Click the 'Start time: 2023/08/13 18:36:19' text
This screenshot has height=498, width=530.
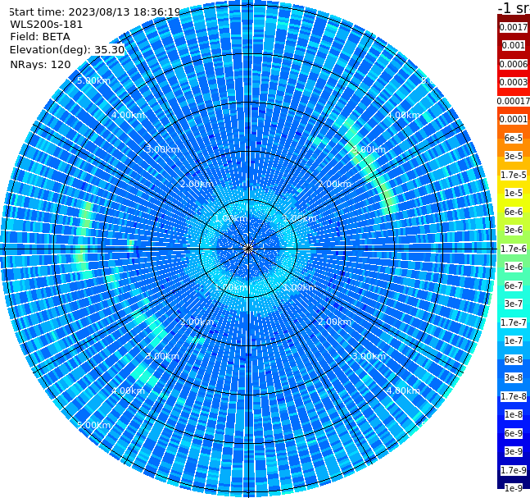point(95,11)
